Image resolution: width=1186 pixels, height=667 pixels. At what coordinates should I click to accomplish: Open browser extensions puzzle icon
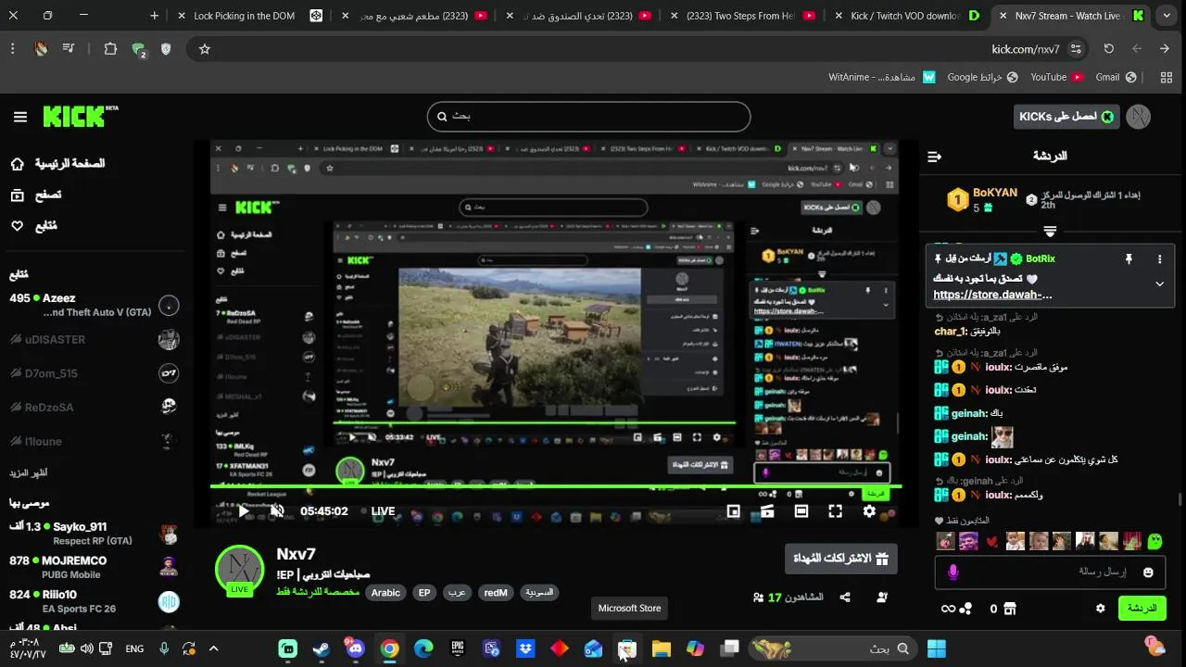[110, 49]
